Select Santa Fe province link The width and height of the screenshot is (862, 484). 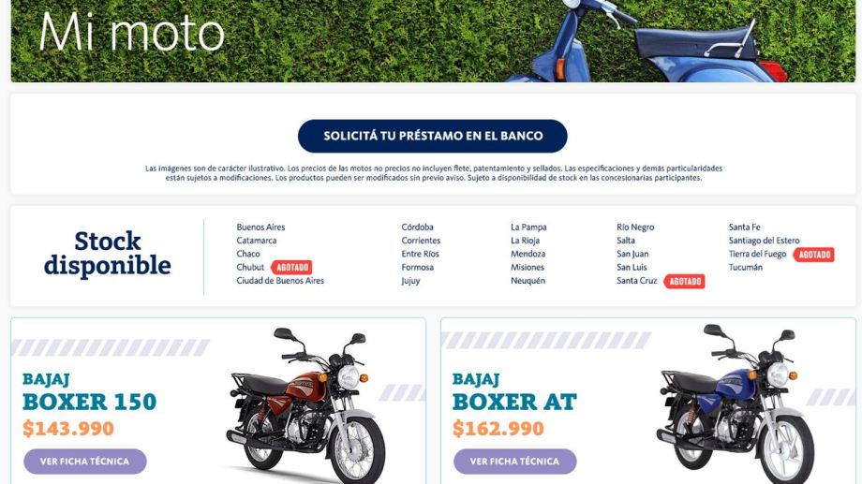744,227
